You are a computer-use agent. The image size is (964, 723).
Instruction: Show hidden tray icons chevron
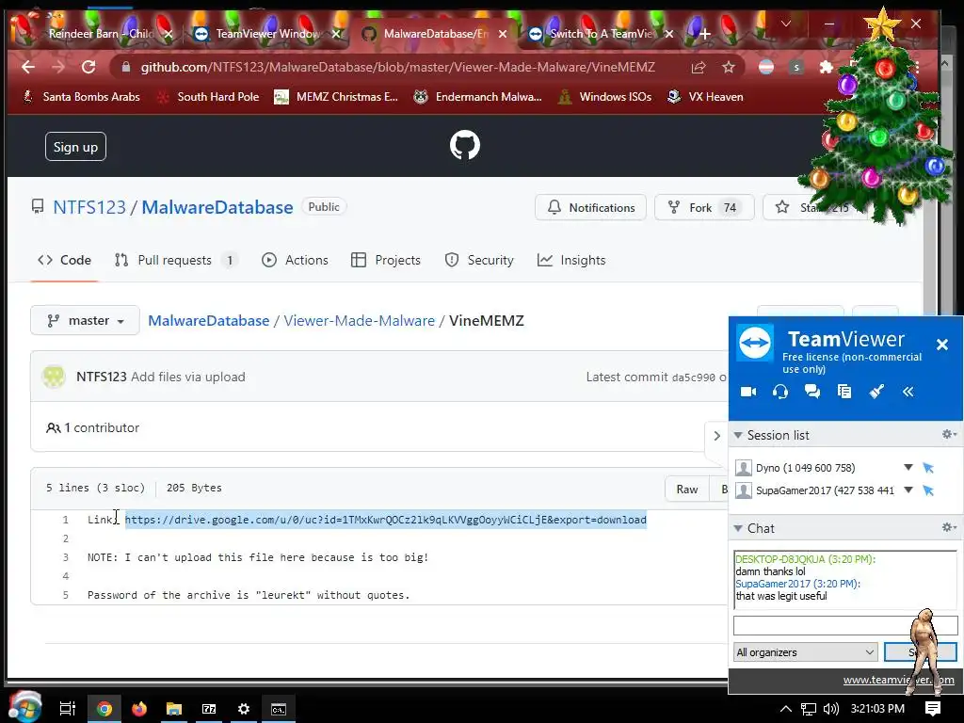pyautogui.click(x=786, y=709)
